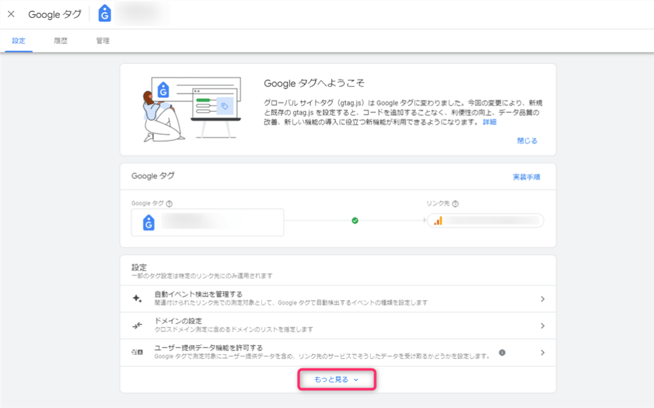Close the Google タグ panel with X

pos(11,14)
